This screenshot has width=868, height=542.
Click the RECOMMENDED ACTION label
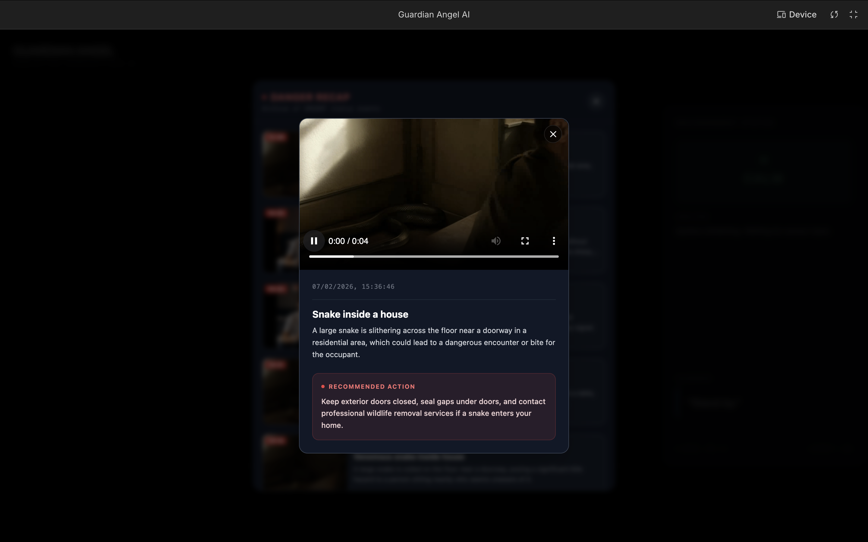[372, 386]
